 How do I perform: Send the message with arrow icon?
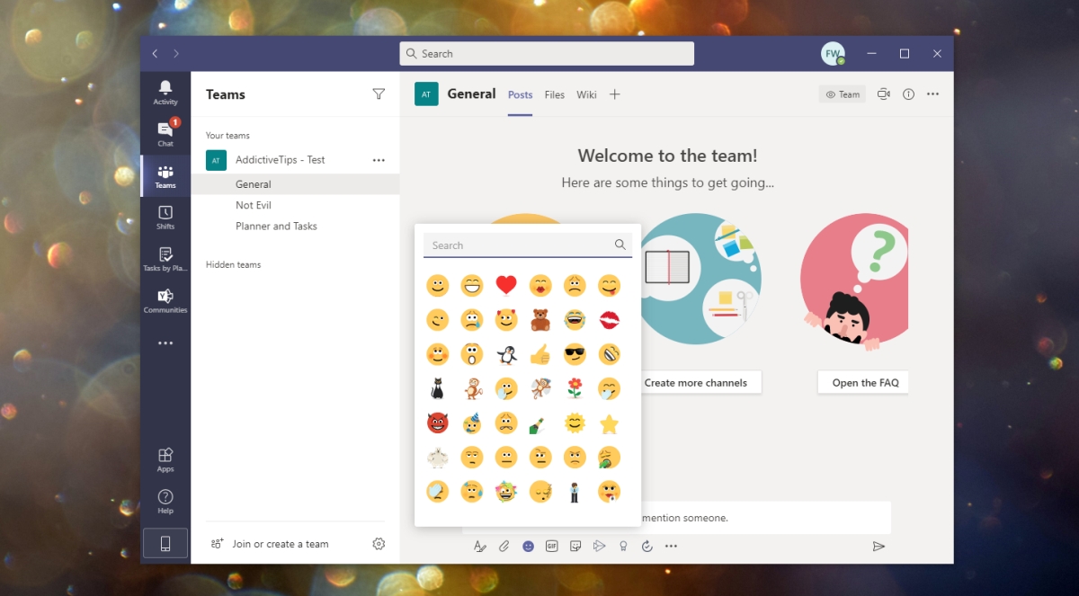[x=878, y=546]
